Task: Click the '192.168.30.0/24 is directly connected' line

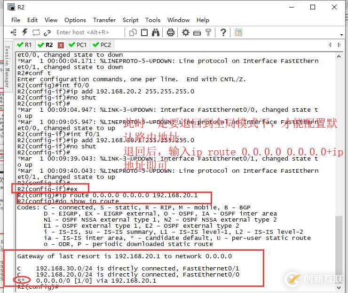Action: click(x=128, y=269)
